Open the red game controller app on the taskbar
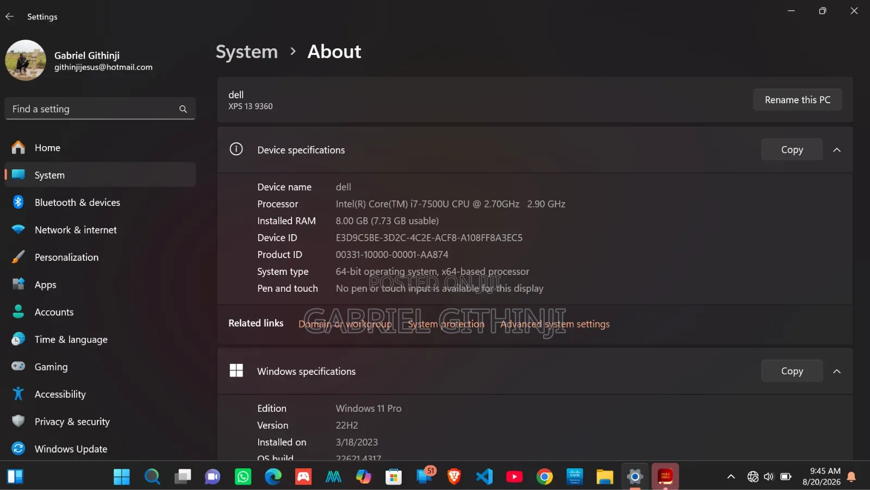The image size is (870, 490). (x=303, y=477)
